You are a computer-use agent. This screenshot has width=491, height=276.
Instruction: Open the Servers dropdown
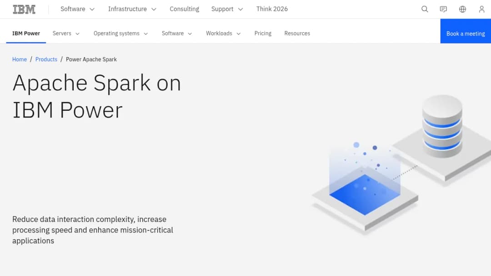66,33
